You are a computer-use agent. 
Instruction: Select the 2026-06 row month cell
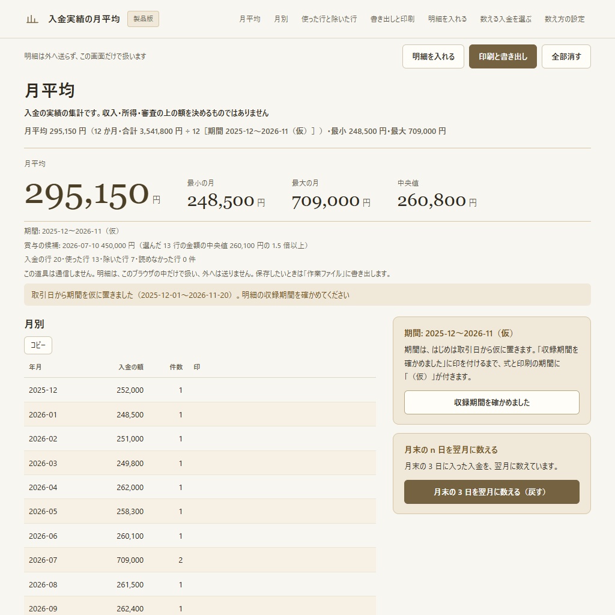(x=43, y=536)
